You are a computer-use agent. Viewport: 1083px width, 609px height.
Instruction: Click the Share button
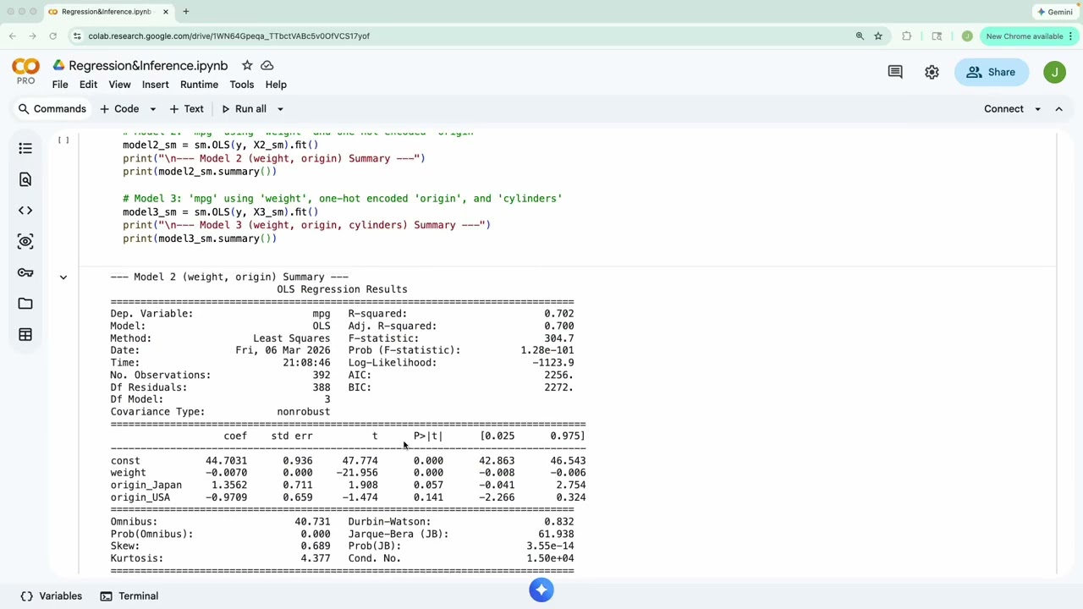[991, 72]
